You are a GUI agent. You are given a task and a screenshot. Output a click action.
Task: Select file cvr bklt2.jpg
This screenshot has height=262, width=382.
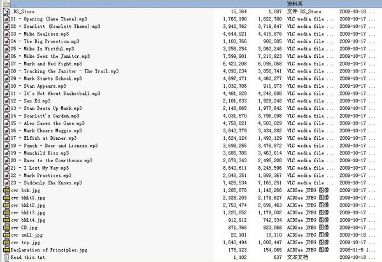28,205
